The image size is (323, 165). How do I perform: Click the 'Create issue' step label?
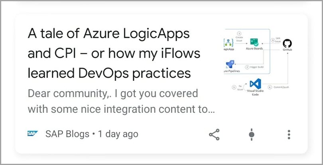pos(239,39)
